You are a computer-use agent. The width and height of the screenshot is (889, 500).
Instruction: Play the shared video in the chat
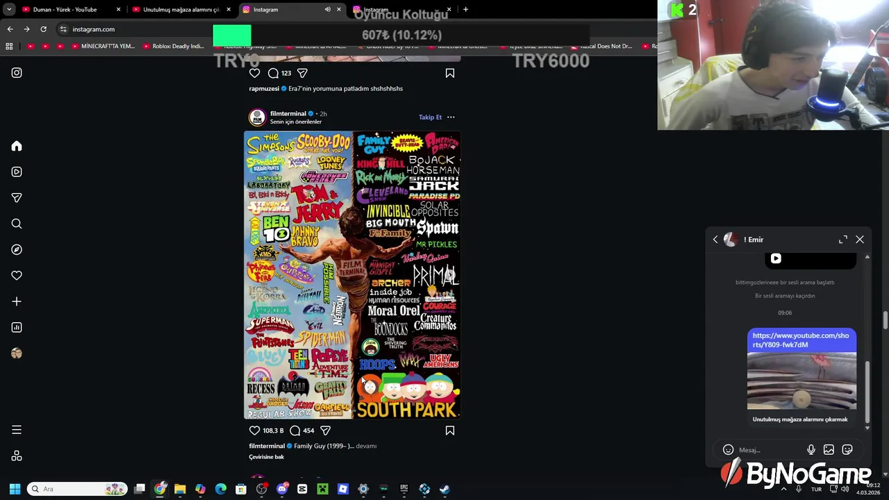pos(776,258)
